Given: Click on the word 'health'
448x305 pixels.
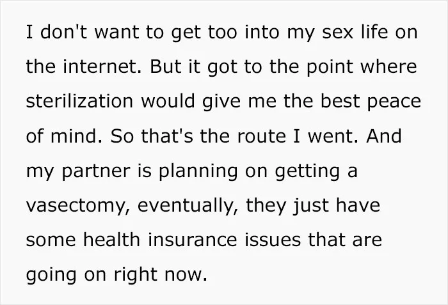Looking at the screenshot, I should [x=111, y=239].
